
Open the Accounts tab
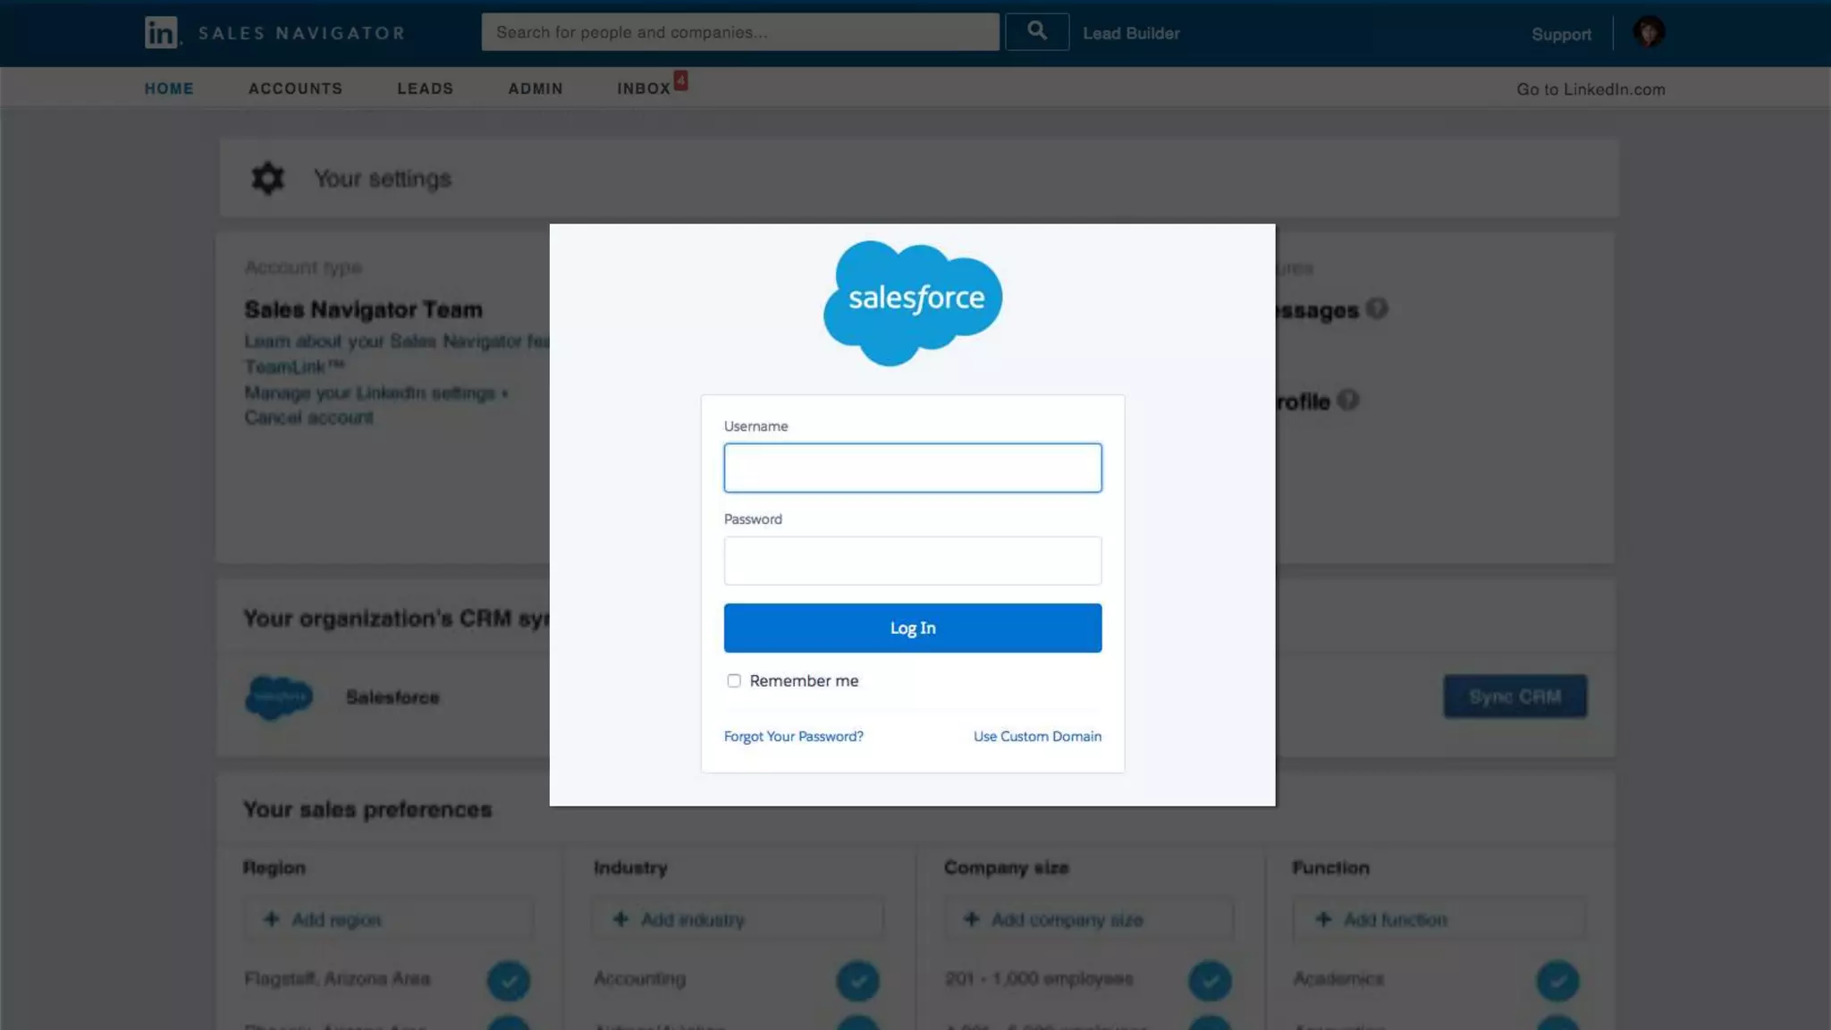[295, 89]
